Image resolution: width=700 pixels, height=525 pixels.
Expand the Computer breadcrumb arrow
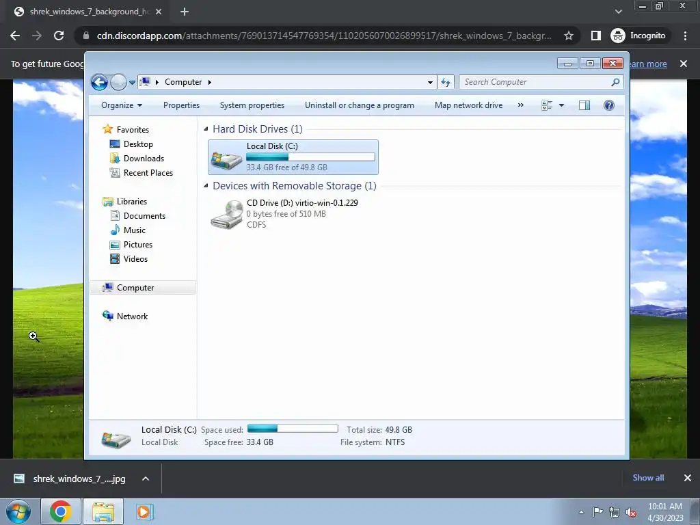209,82
